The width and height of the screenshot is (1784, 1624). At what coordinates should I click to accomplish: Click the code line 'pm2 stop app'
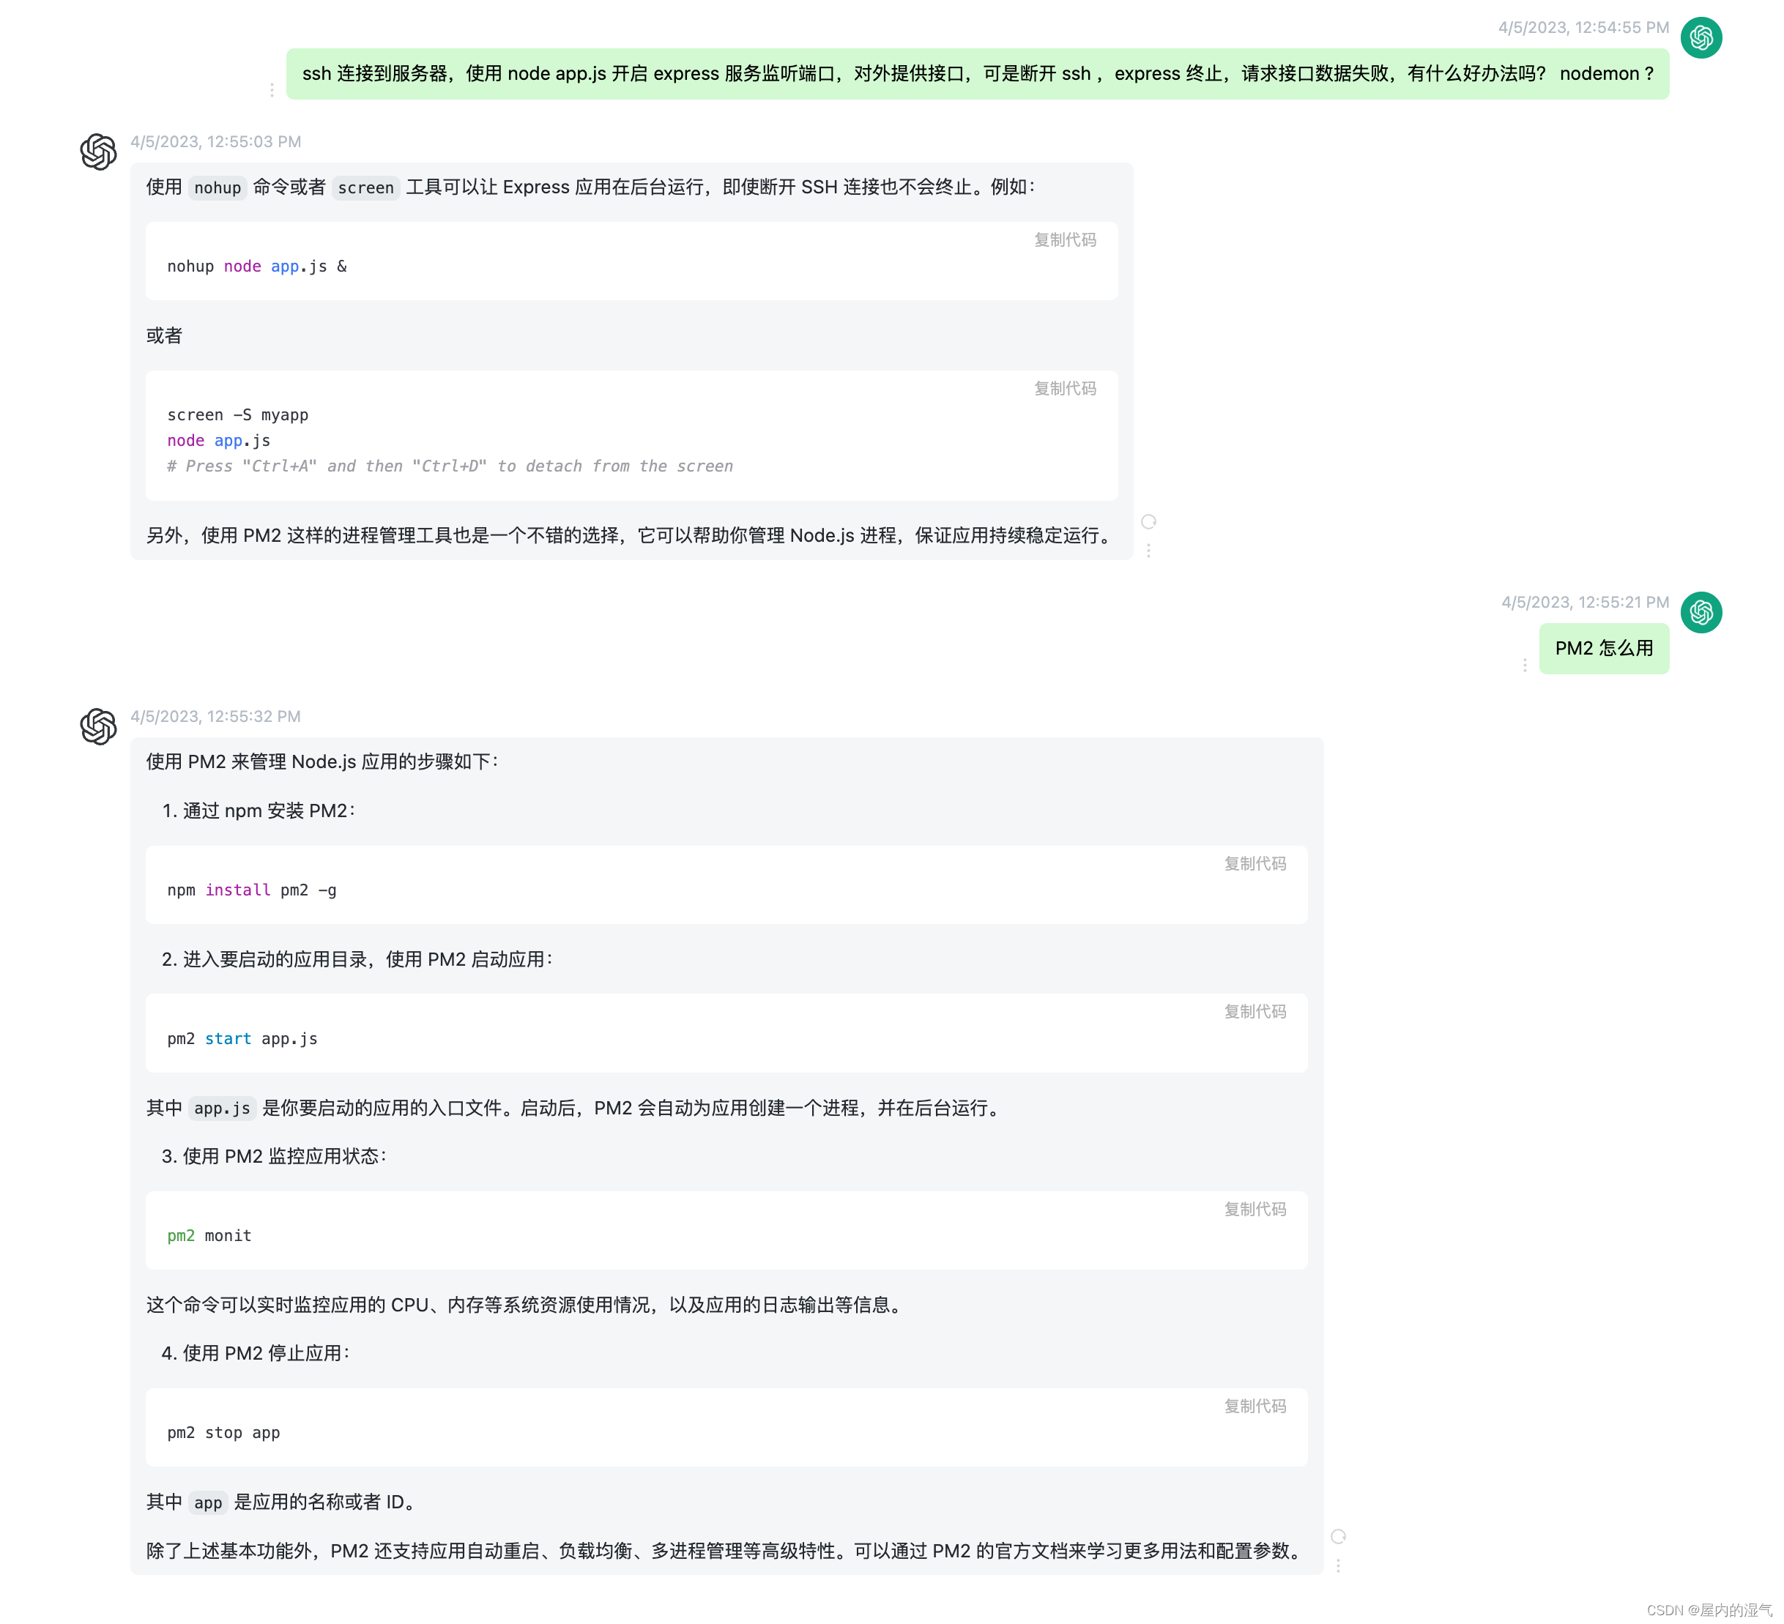point(223,1433)
